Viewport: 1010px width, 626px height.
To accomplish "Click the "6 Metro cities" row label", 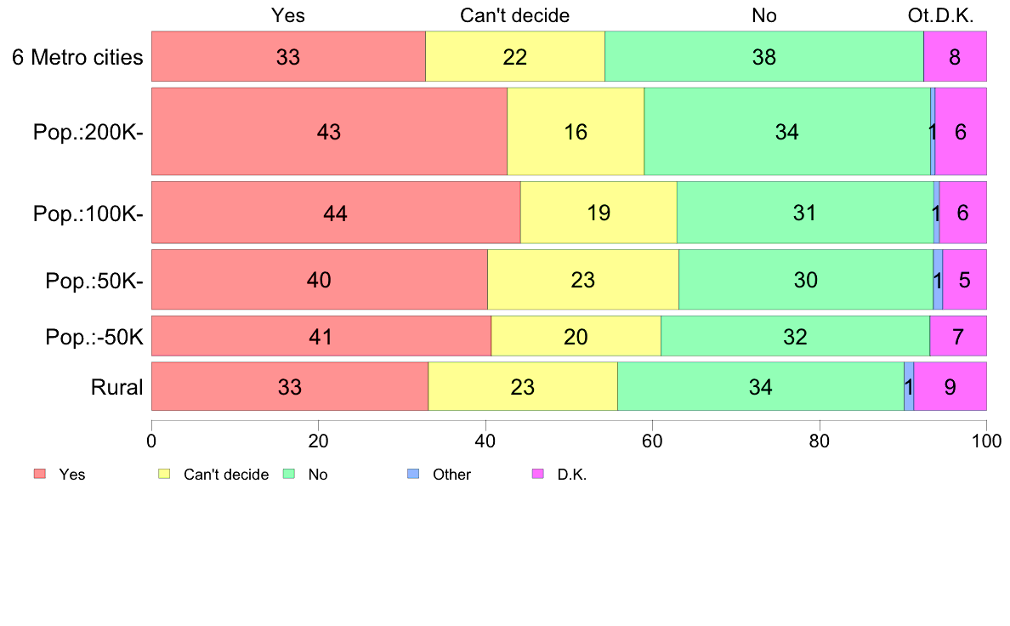I will (x=77, y=57).
